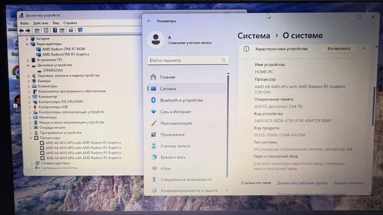383x215 pixels.
Task: Click the AMD Radeon (TM) R7 M260 display icon
Action: click(38, 49)
